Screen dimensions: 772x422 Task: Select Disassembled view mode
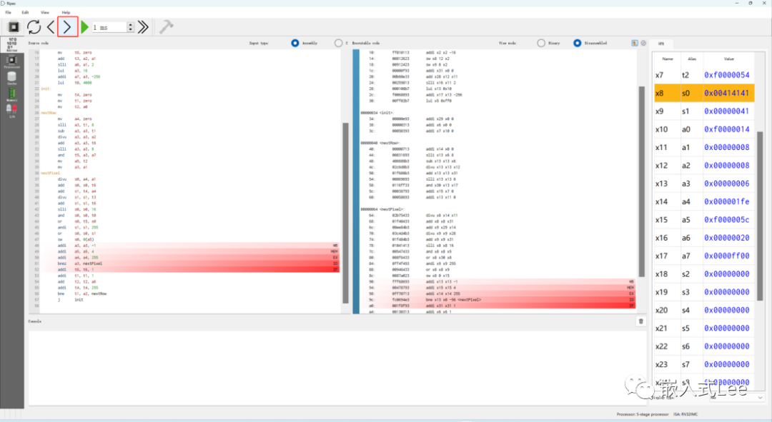(x=577, y=44)
